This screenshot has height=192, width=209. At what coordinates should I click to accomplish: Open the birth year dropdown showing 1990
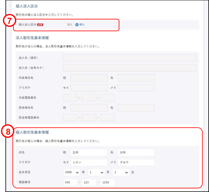(72, 172)
